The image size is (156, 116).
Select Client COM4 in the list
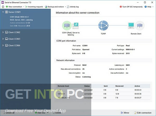pyautogui.click(x=14, y=45)
